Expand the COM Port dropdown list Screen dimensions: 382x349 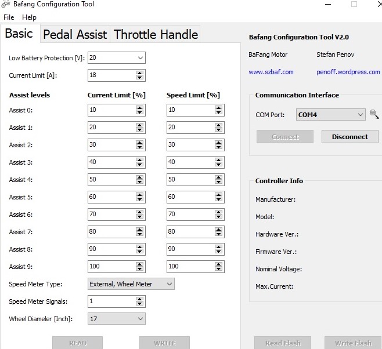click(360, 115)
